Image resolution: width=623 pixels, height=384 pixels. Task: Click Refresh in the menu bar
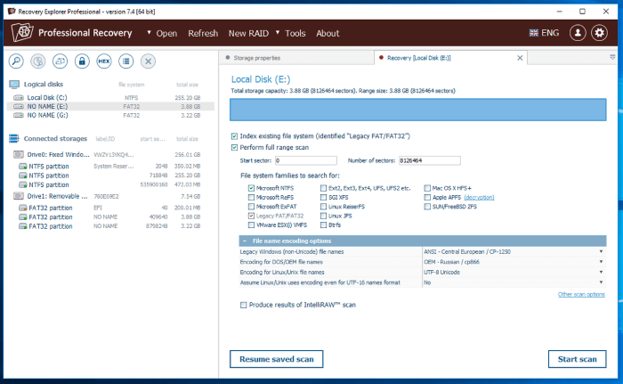click(x=203, y=34)
